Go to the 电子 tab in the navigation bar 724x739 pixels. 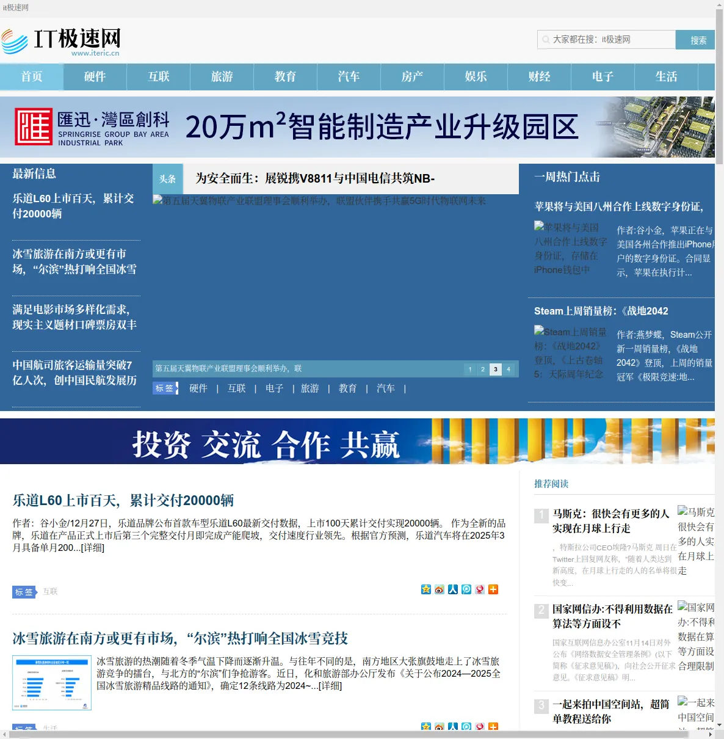(x=603, y=76)
